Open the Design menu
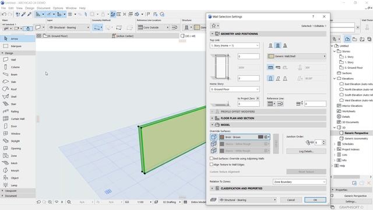Image resolution: width=373 pixels, height=210 pixels. pos(30,8)
